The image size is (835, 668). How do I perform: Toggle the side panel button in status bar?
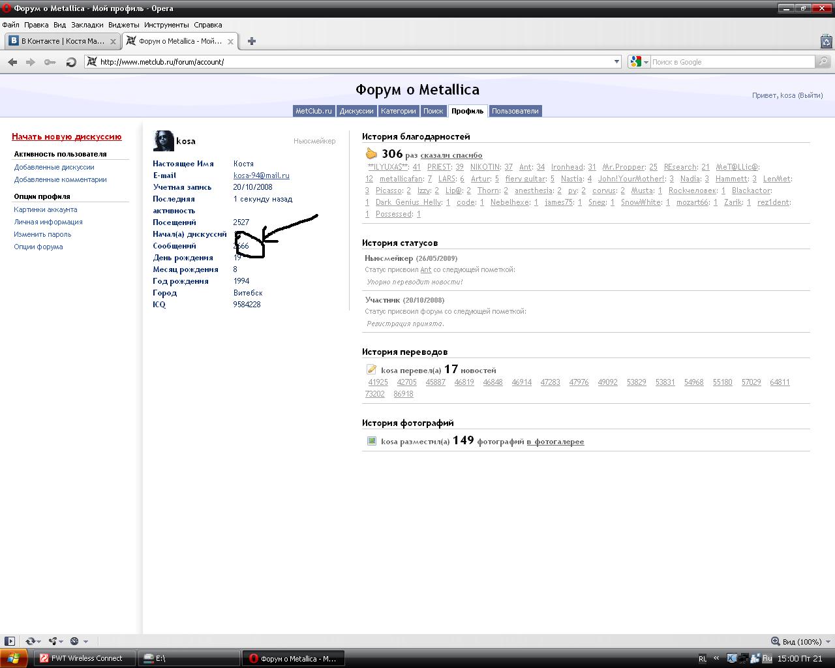(x=9, y=641)
